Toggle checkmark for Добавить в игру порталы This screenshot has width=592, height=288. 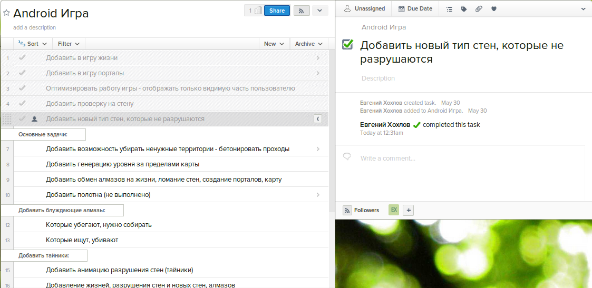pyautogui.click(x=22, y=73)
